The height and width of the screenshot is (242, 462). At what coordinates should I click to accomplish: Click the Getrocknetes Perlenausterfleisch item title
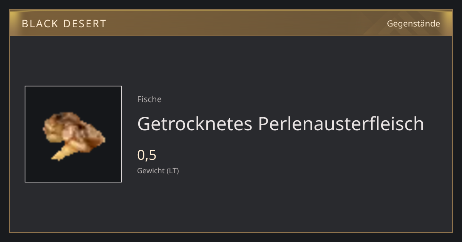tap(281, 124)
